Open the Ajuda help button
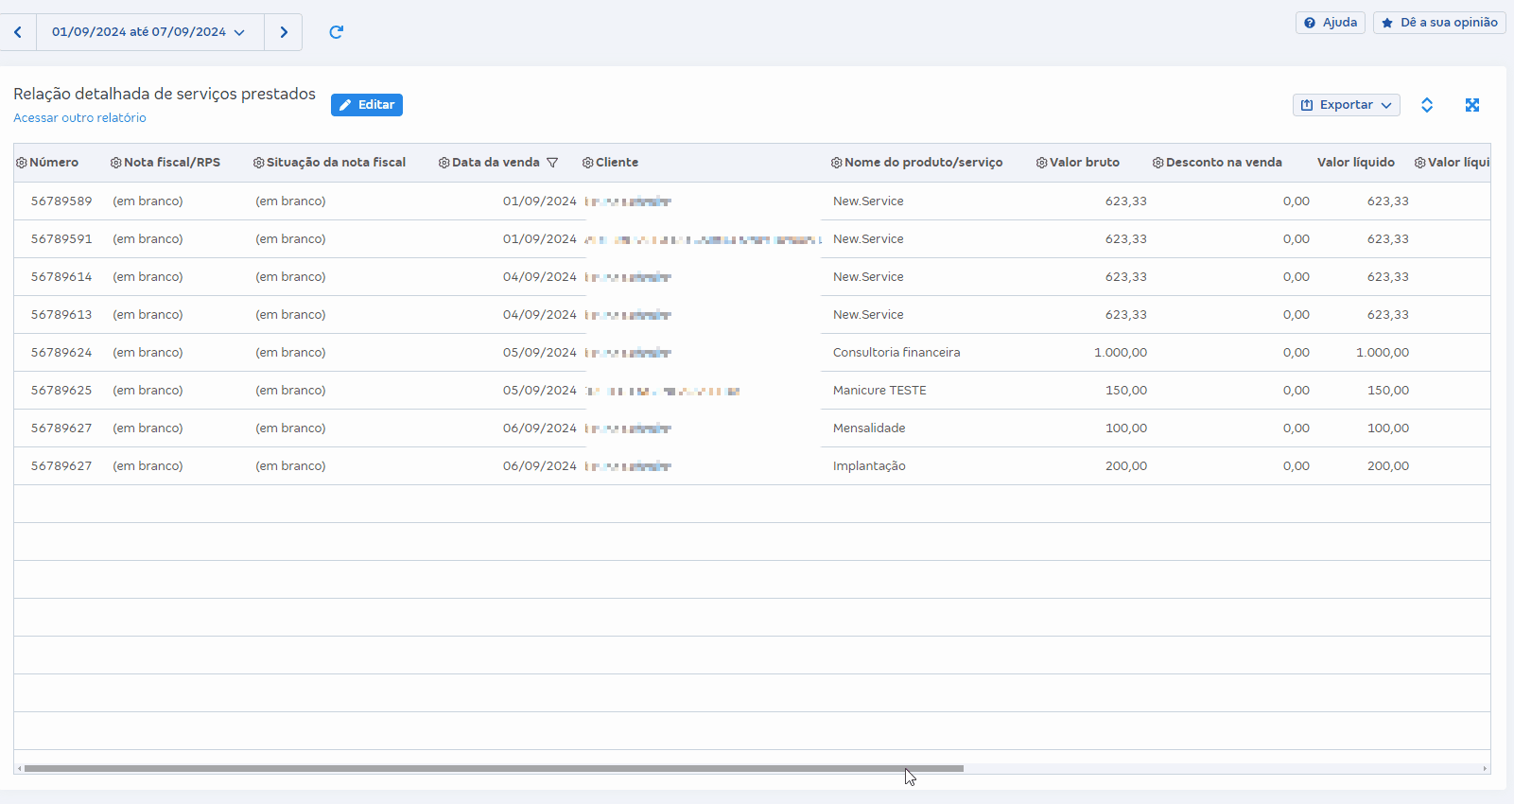Viewport: 1514px width, 804px height. 1330,23
